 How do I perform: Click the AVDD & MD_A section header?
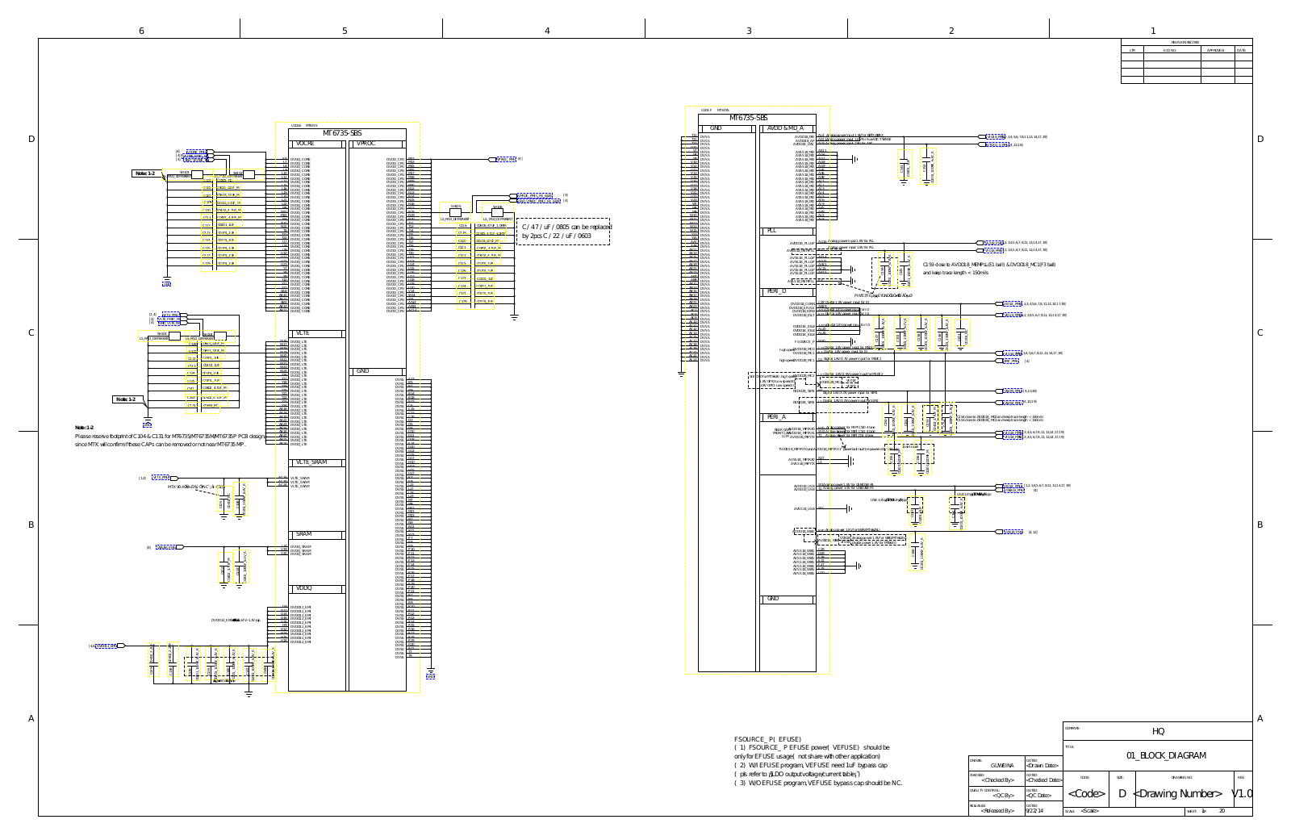click(x=785, y=128)
